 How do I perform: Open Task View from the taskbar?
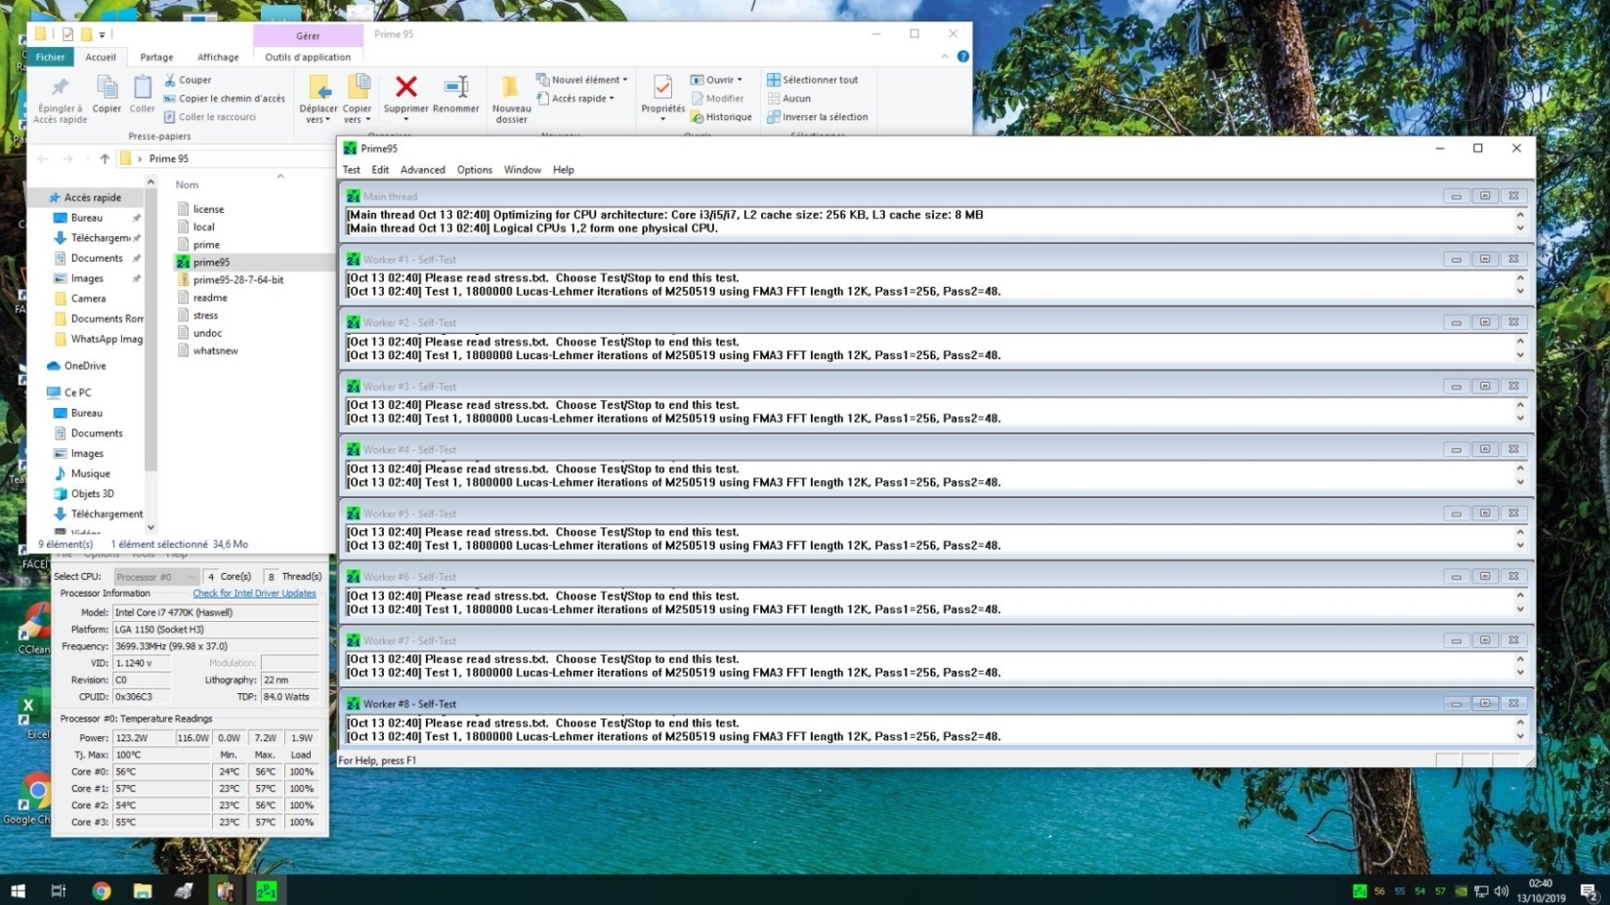point(59,890)
